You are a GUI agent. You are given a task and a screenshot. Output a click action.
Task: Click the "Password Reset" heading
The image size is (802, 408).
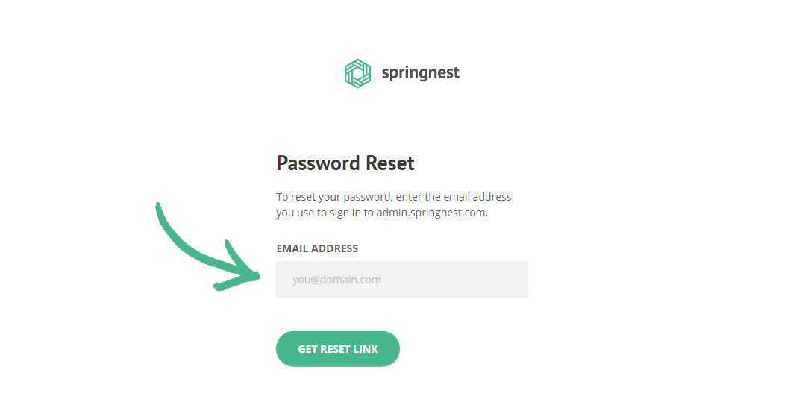pyautogui.click(x=345, y=163)
